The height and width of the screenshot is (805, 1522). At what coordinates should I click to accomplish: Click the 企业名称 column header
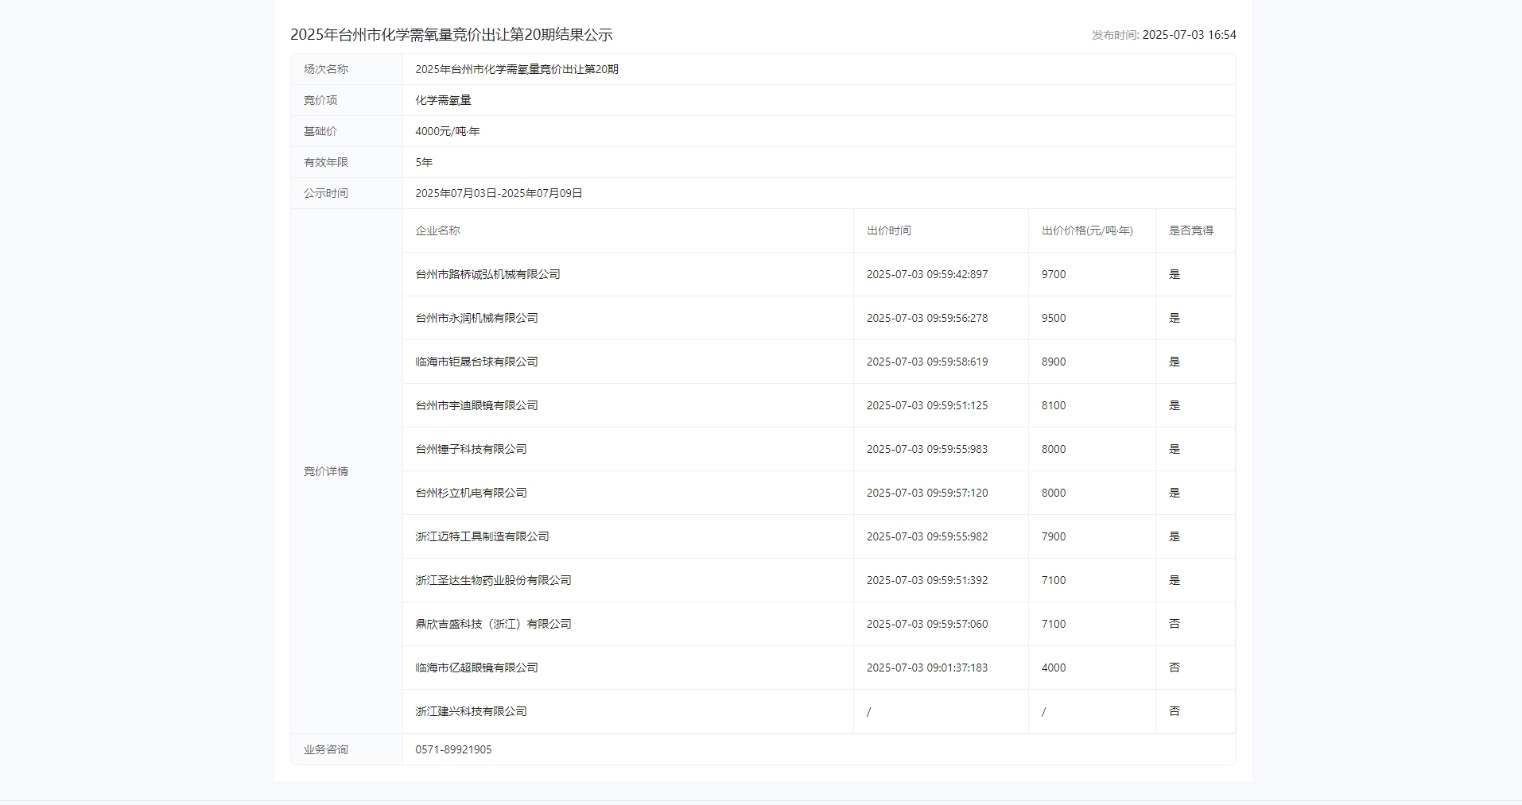[437, 230]
